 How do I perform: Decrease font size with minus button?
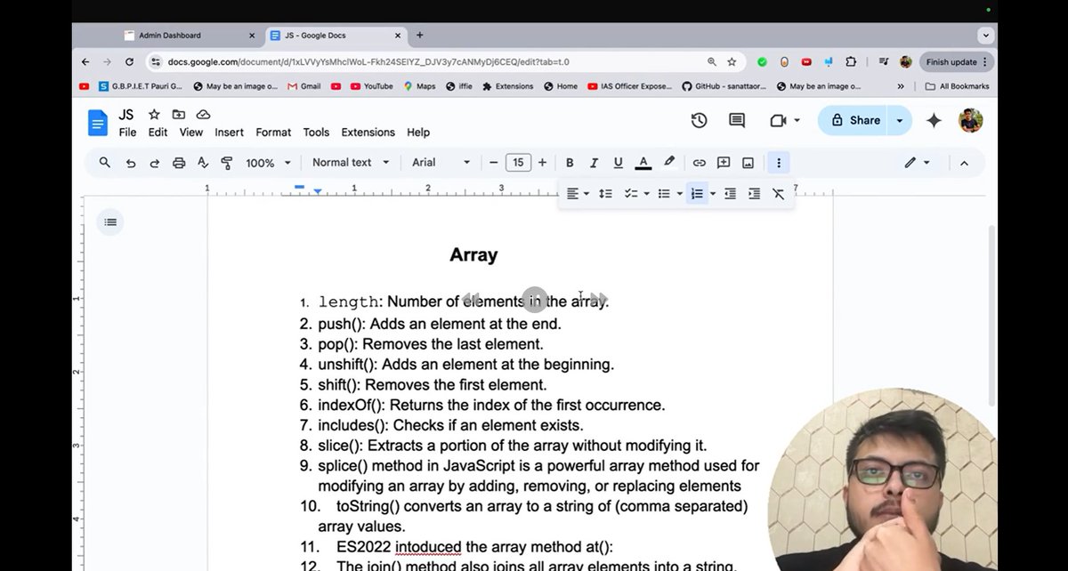point(493,163)
